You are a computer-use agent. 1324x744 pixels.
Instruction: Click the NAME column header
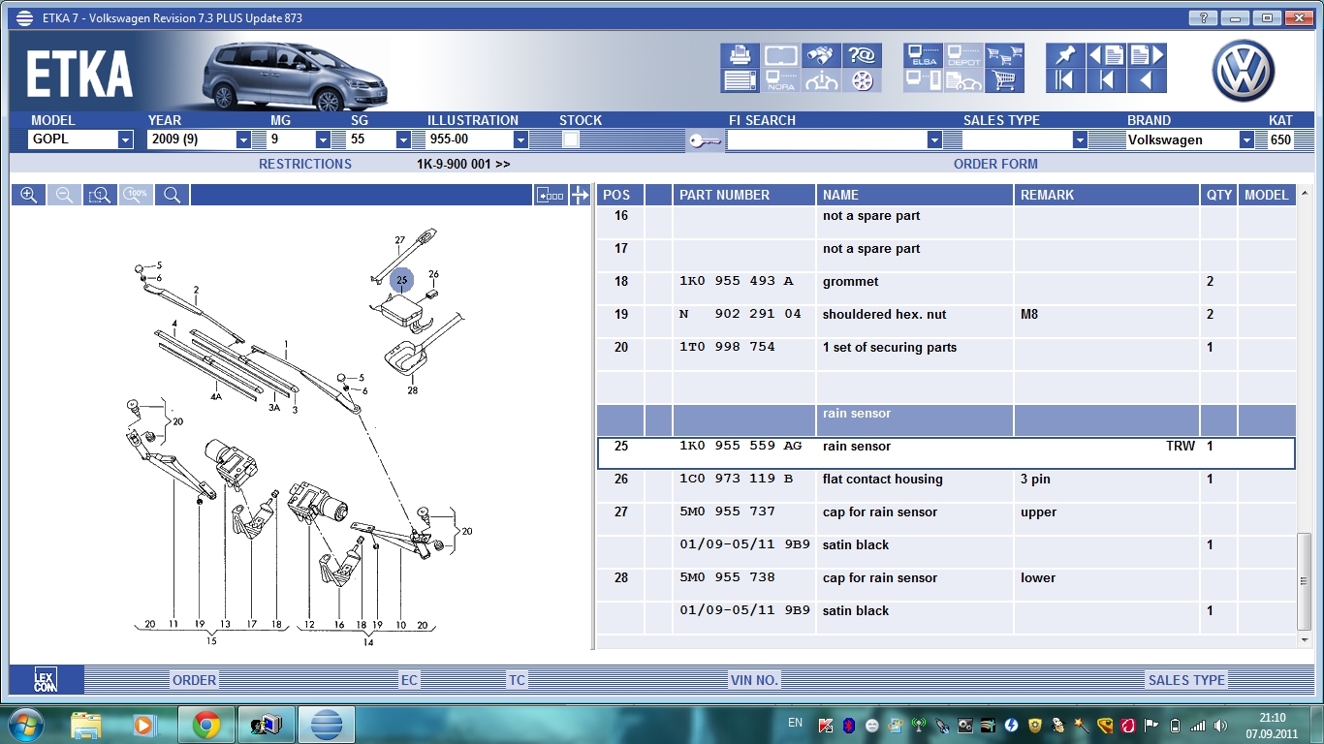914,195
